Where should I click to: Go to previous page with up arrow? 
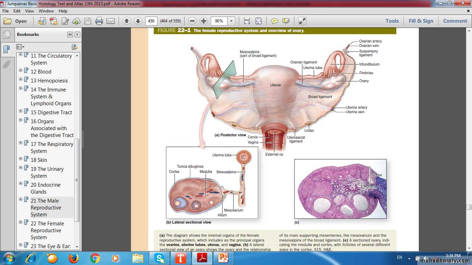tap(126, 21)
